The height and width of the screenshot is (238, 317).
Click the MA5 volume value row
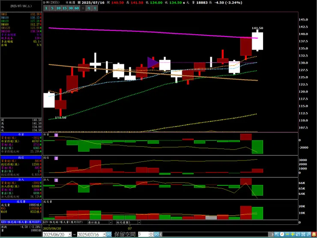pos(21,208)
